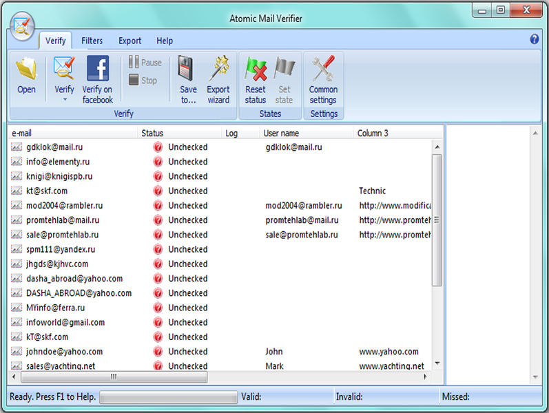This screenshot has height=413, width=549.
Task: Click status icon for jhgds@kjhvc.com
Action: pyautogui.click(x=158, y=264)
